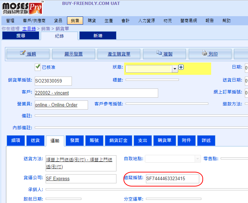Open the 生產 menu
248x203 pixels.
[x=109, y=21]
